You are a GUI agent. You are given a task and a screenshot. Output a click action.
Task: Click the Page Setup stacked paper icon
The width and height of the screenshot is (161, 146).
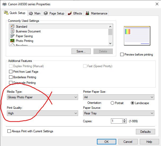coord(46,13)
